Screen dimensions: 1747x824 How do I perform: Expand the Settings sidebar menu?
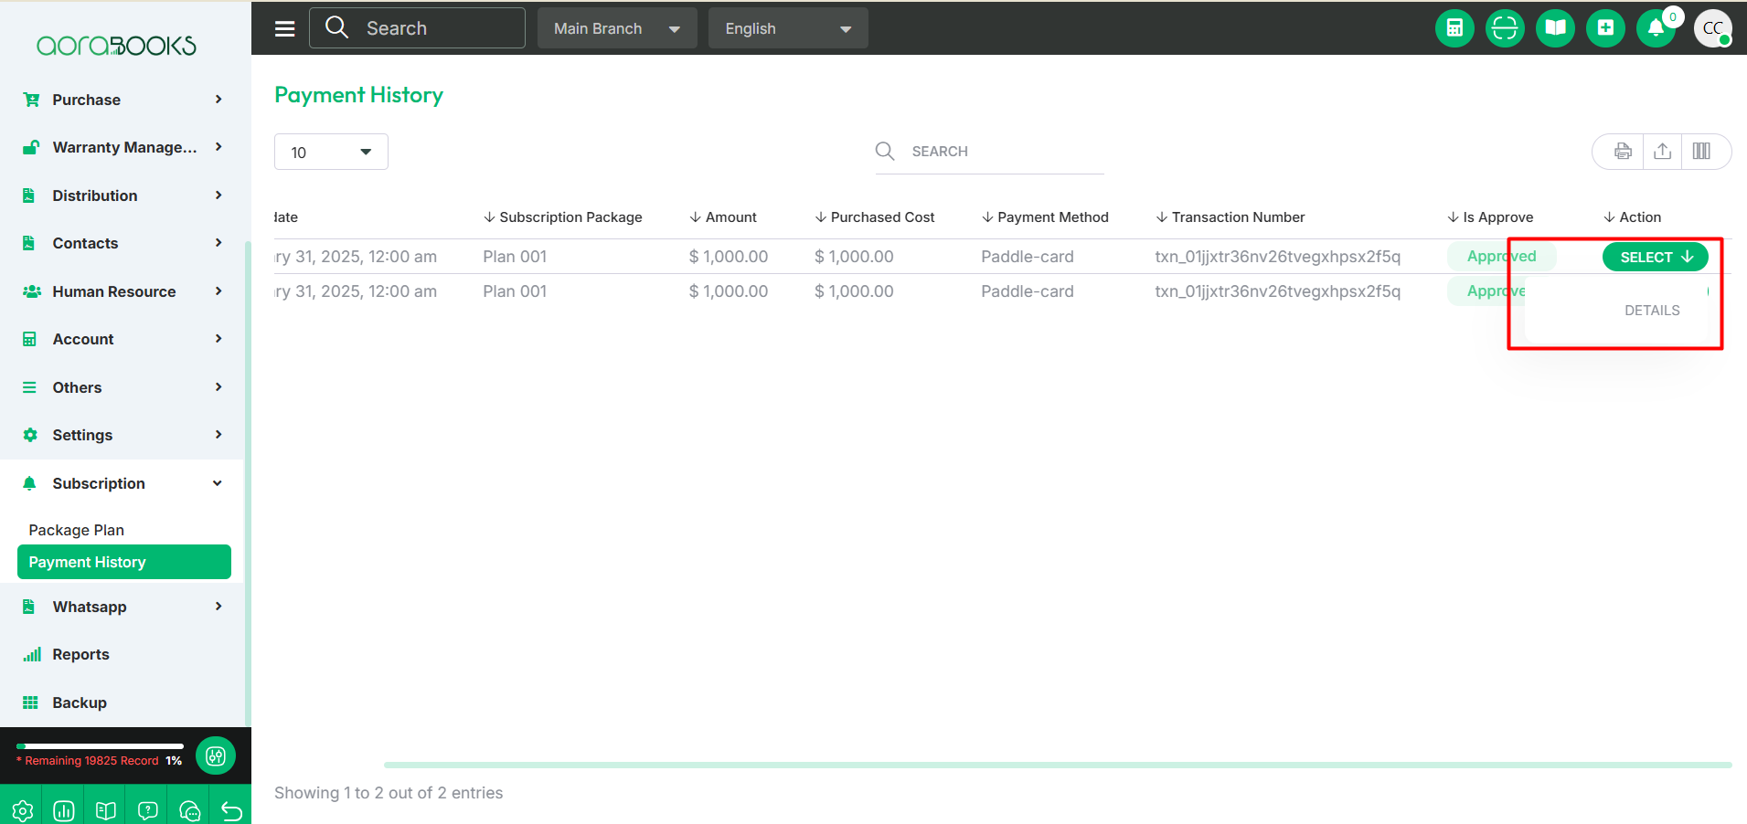pos(123,435)
